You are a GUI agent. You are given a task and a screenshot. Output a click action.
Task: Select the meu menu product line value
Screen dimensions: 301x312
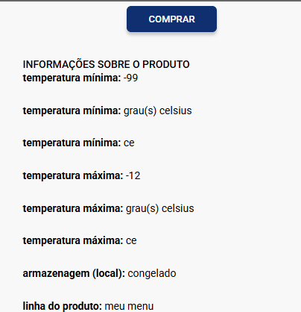(x=129, y=306)
